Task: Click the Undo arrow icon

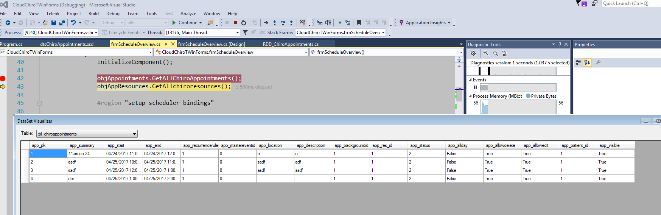Action: (x=73, y=23)
